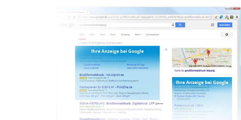The width and height of the screenshot is (241, 120).
Task: Open Karte für großformatdruck leipzig link
Action: [x=194, y=70]
